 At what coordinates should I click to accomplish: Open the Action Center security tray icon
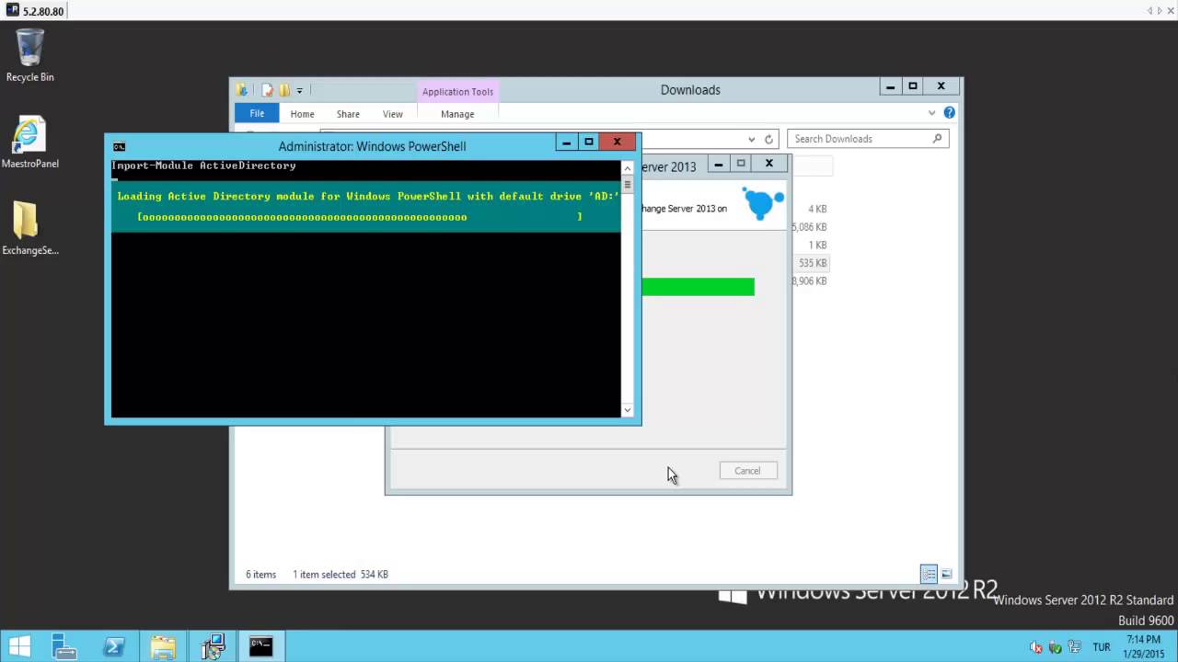point(1056,647)
